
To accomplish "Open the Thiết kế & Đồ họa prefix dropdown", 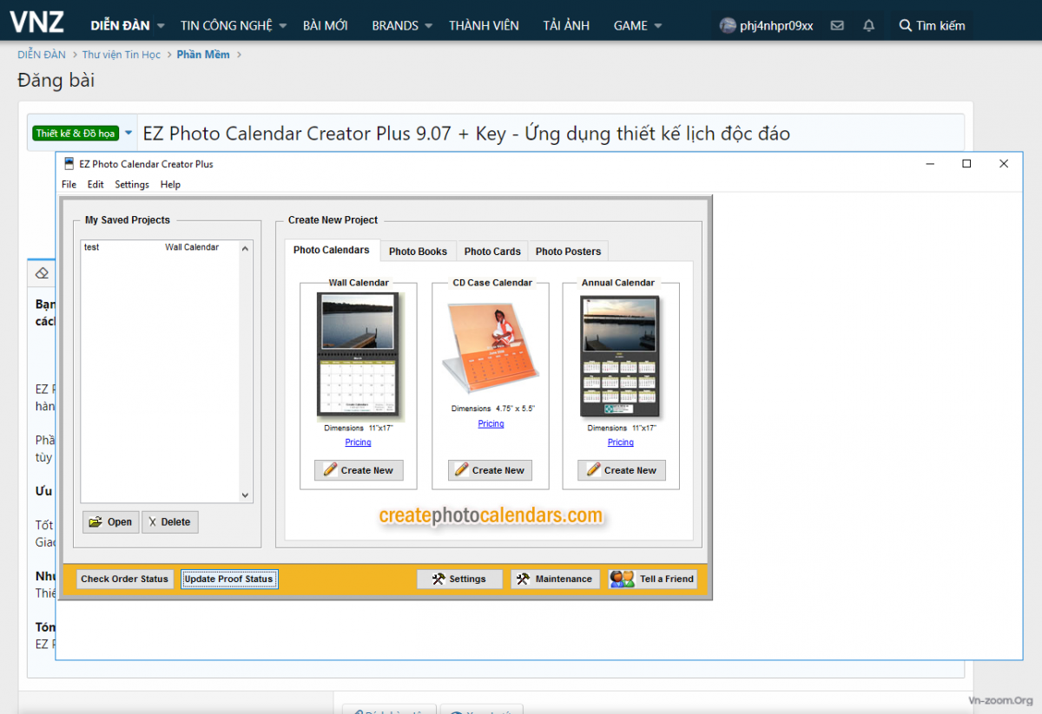I will point(129,133).
